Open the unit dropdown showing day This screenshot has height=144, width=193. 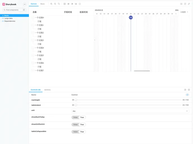[x=130, y=111]
